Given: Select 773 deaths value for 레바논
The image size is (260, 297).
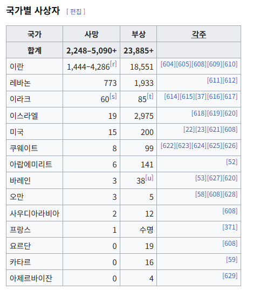Looking at the screenshot, I should (x=111, y=83).
